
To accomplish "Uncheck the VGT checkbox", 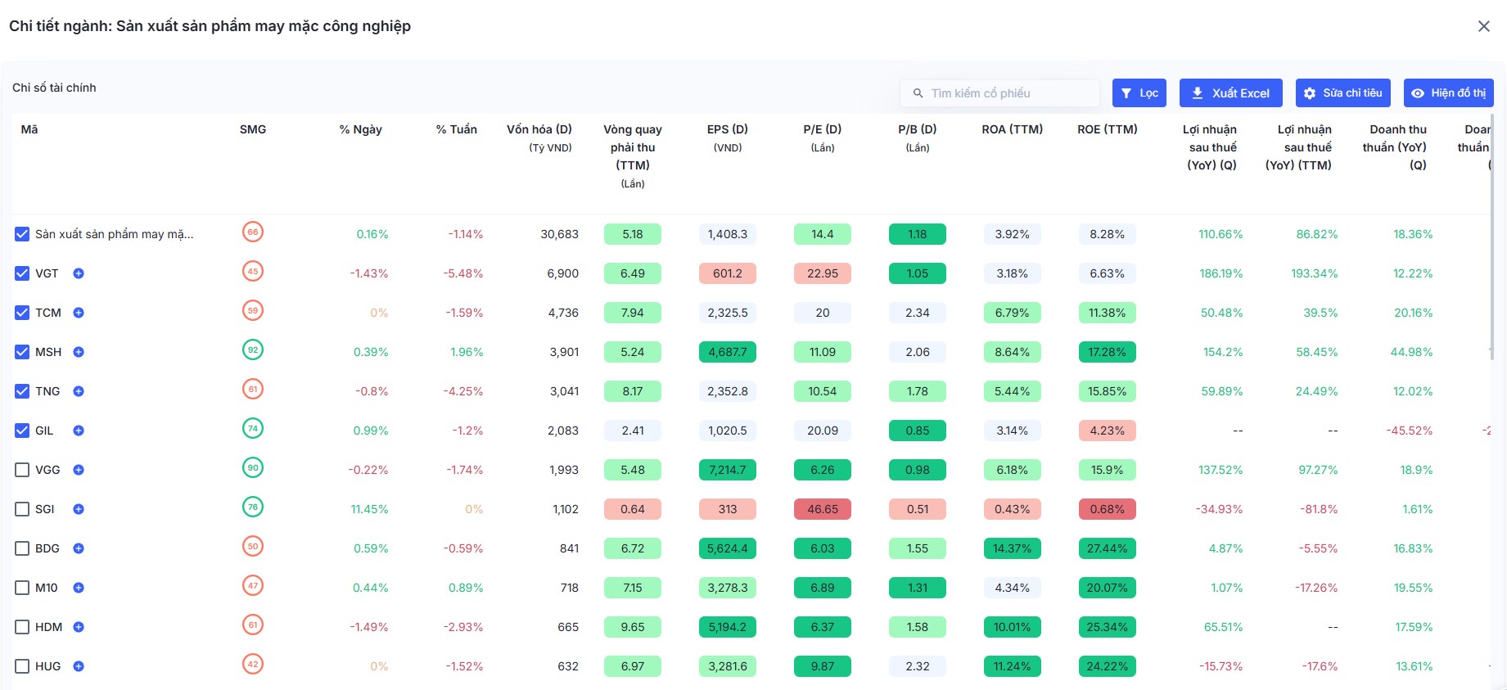I will coord(22,273).
